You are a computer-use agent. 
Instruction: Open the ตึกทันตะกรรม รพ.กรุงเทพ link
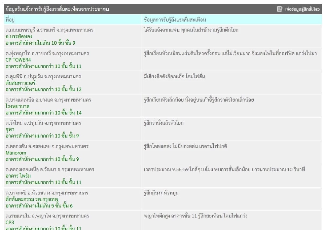31,200
